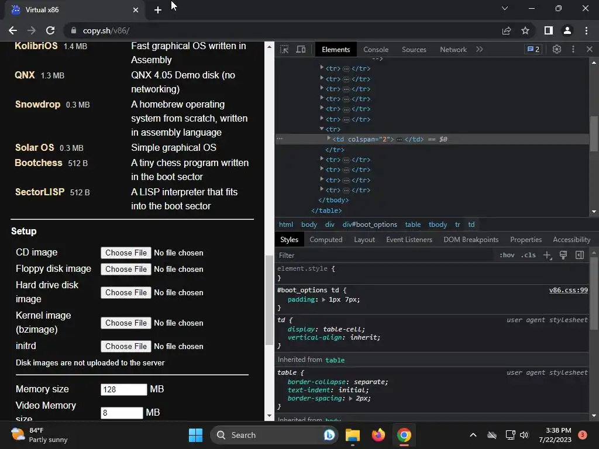Expand the td colspan="2" node
The height and width of the screenshot is (449, 599).
pos(329,138)
